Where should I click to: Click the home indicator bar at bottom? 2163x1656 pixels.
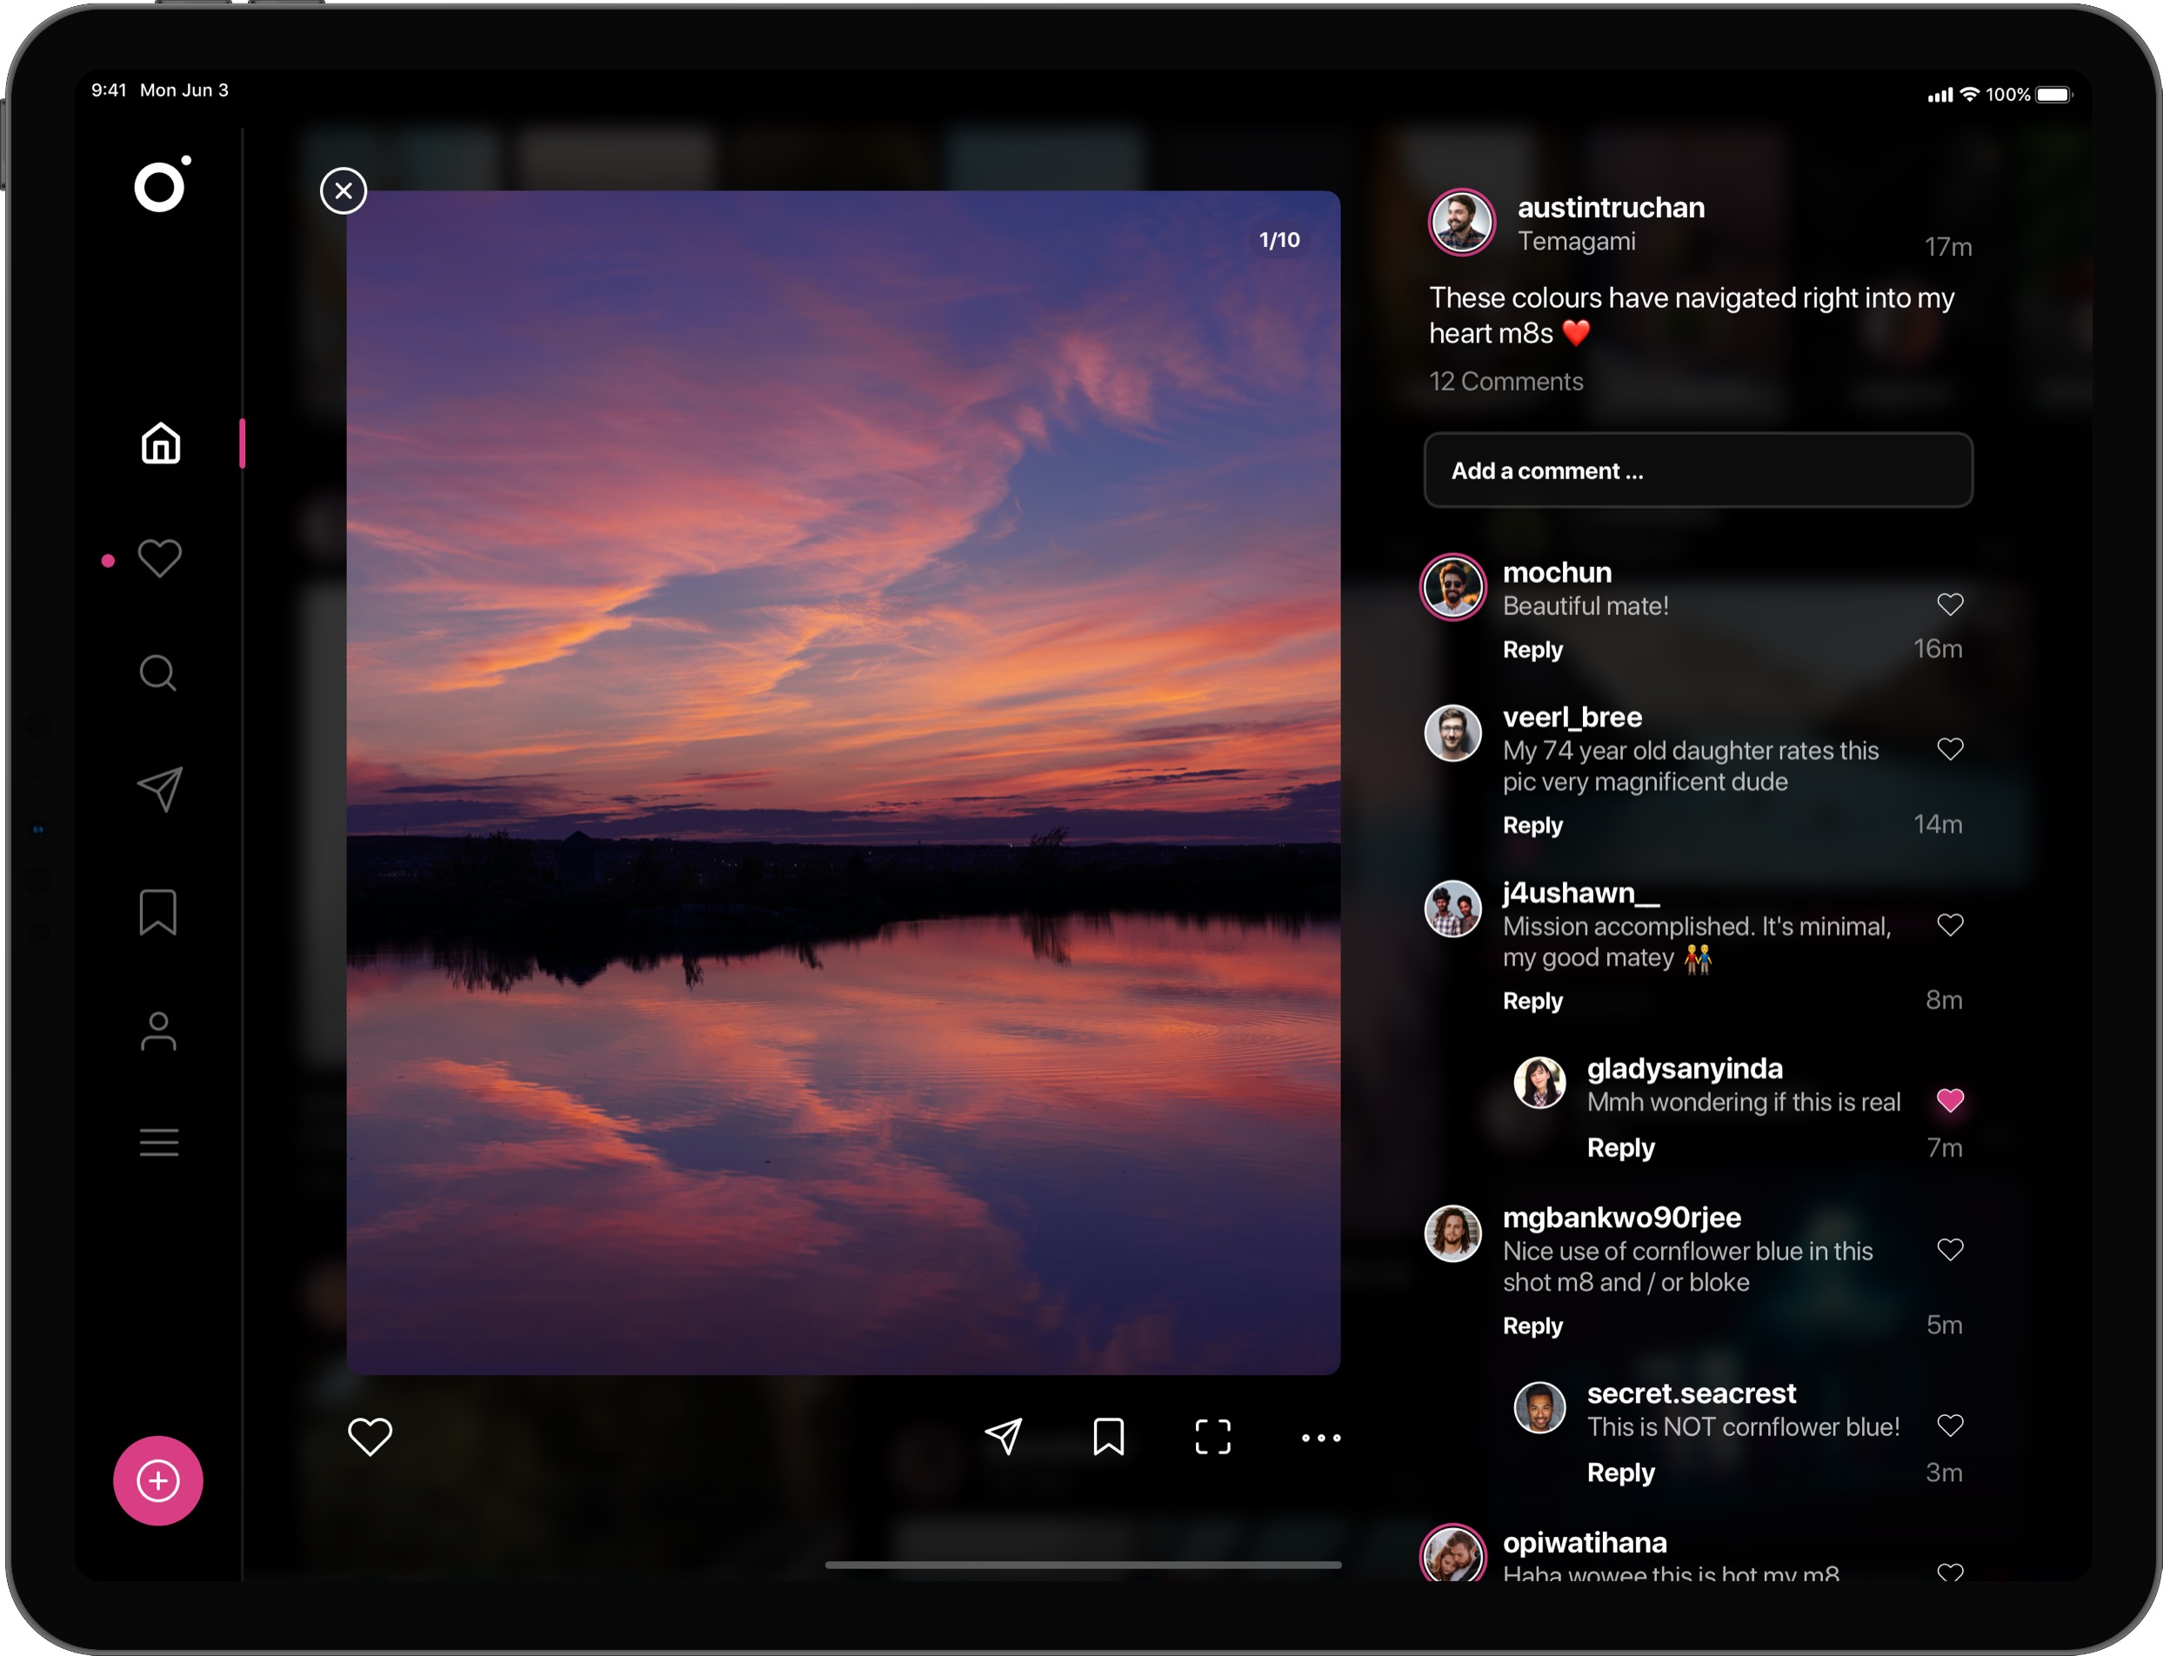click(1083, 1565)
